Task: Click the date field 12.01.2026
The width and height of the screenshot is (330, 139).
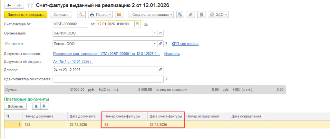Action: [x=115, y=24]
